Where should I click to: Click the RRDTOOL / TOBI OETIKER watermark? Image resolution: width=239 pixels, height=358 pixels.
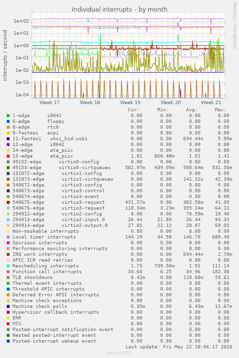click(x=234, y=26)
